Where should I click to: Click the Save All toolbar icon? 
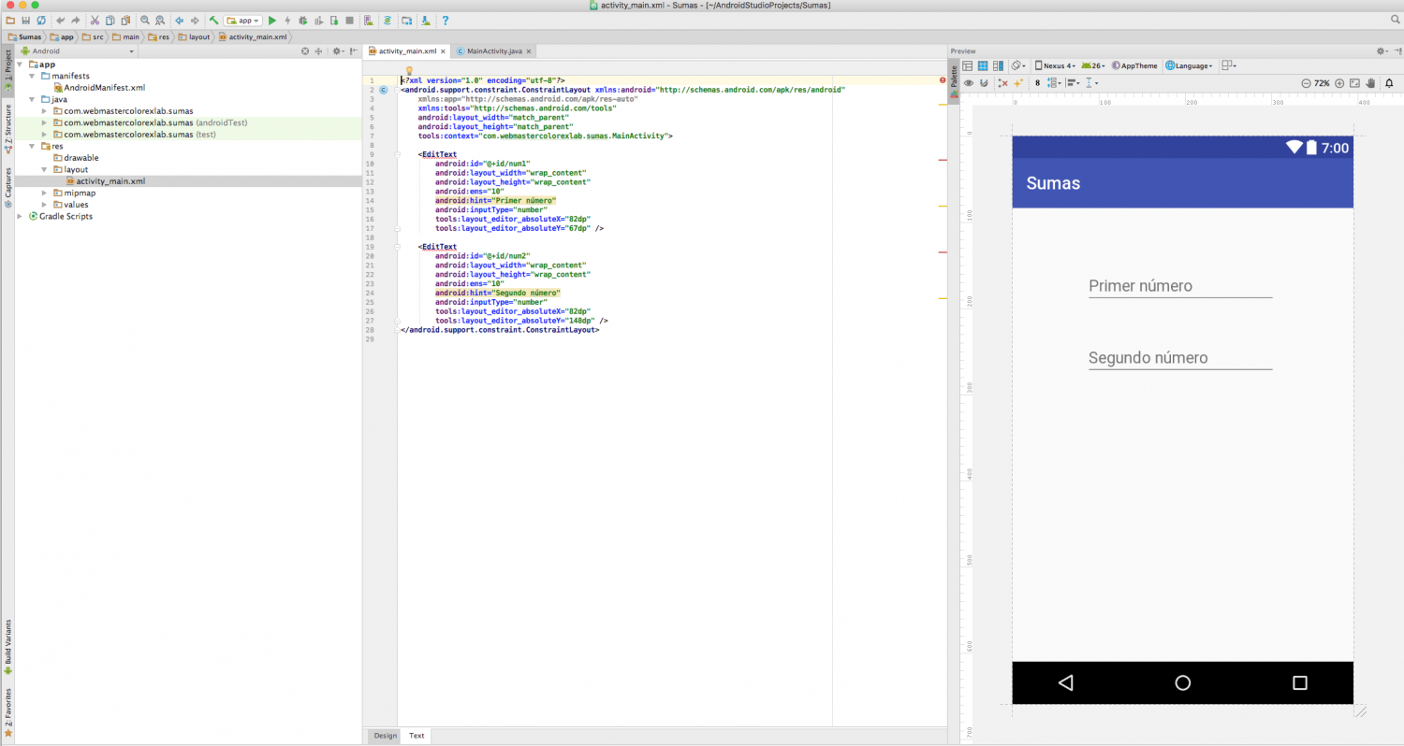(25, 20)
